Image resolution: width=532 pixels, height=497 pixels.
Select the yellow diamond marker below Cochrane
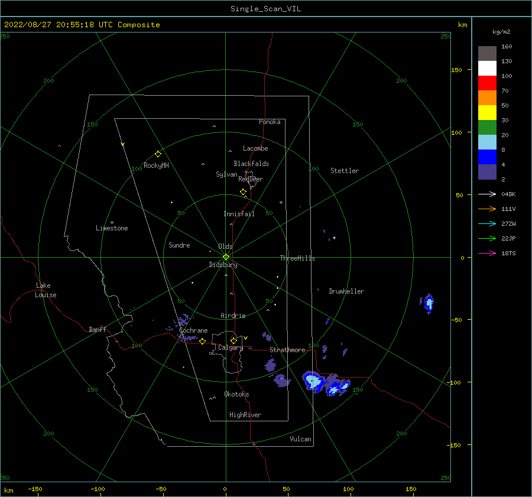(x=202, y=341)
